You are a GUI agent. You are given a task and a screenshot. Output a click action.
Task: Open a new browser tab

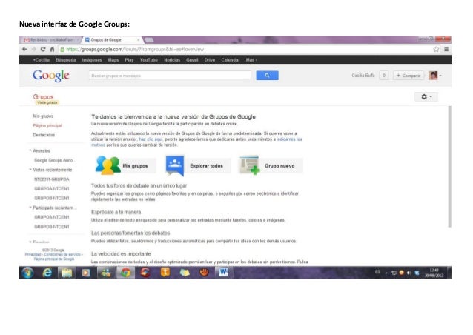(149, 40)
